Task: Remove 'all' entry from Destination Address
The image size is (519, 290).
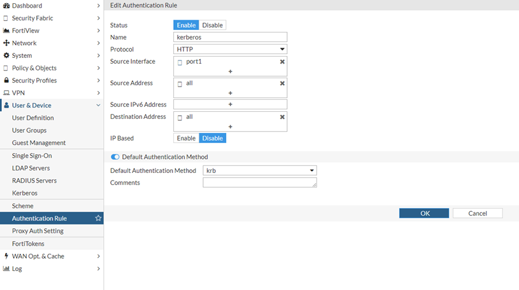Action: tap(282, 117)
